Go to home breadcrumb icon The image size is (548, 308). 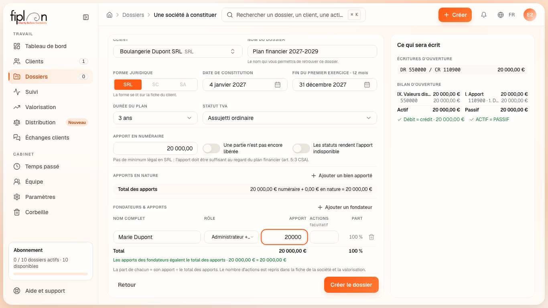coord(110,15)
